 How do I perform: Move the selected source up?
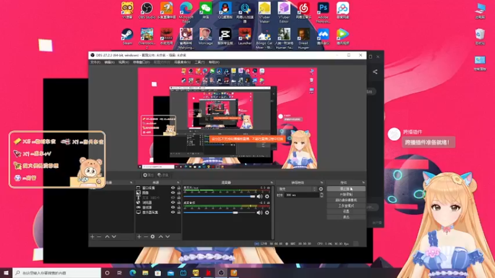(161, 237)
